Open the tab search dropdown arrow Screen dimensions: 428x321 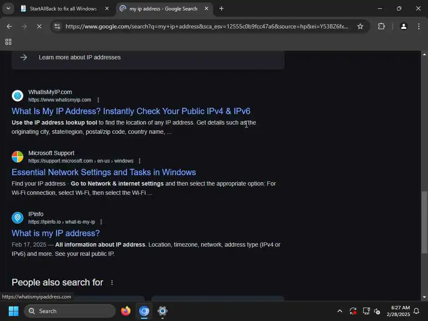pyautogui.click(x=8, y=8)
